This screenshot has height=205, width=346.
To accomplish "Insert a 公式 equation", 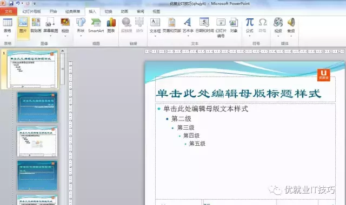I will click(250, 23).
